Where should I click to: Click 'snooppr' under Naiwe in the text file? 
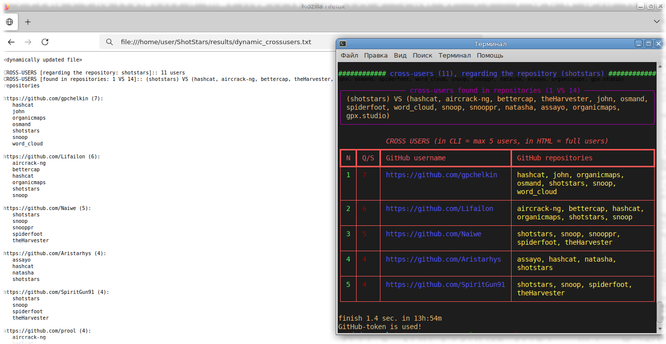click(x=23, y=228)
